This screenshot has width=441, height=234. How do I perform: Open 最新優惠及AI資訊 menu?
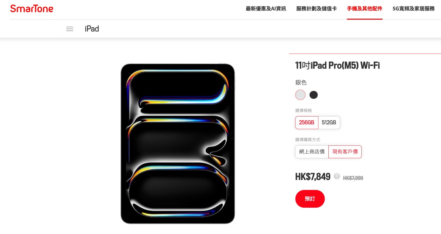click(x=266, y=9)
